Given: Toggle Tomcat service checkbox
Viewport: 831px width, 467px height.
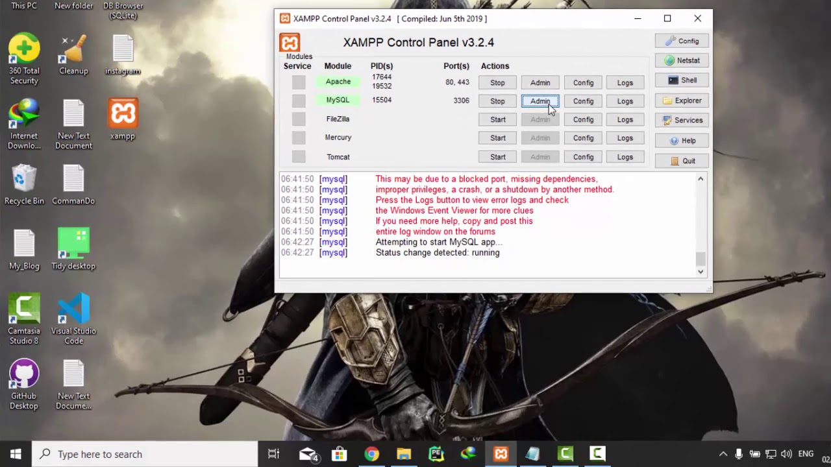Looking at the screenshot, I should pos(299,156).
